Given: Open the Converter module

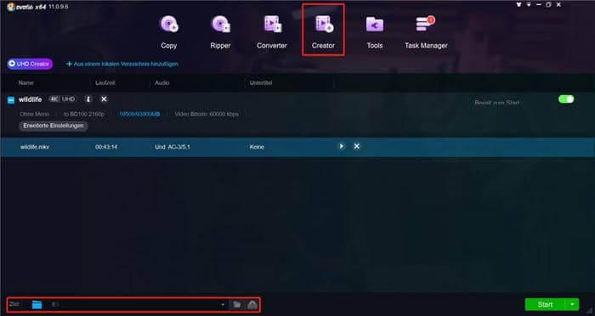Looking at the screenshot, I should click(272, 32).
